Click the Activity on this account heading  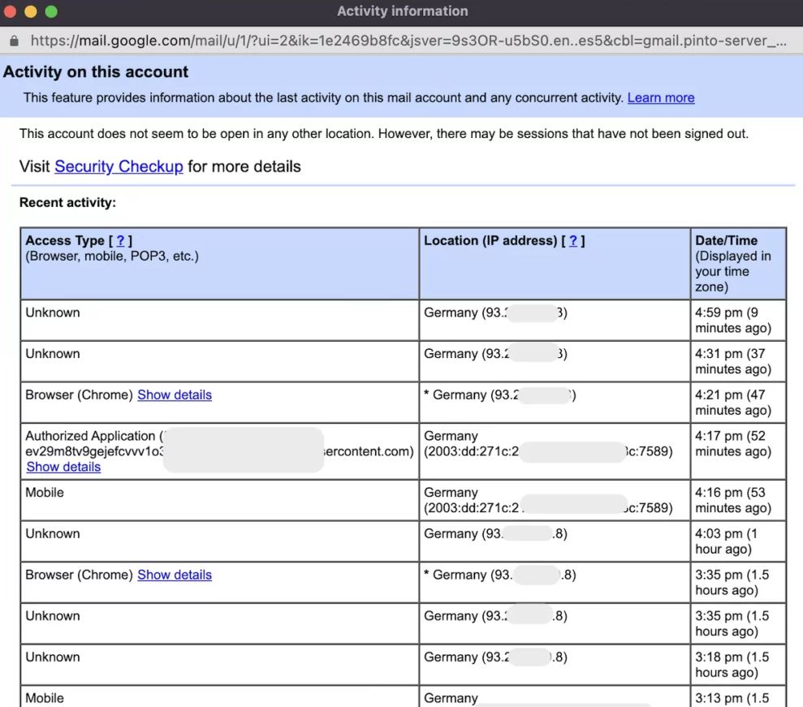point(96,71)
